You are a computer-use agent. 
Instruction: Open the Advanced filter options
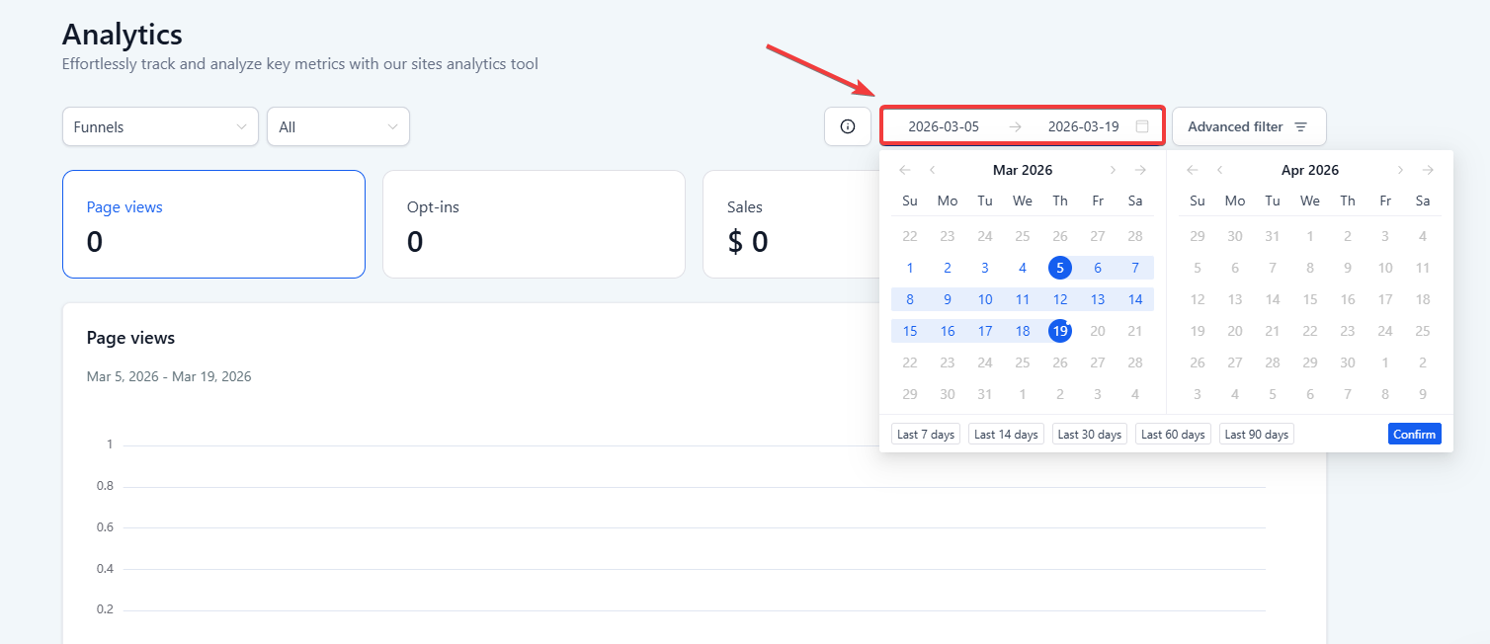1249,126
